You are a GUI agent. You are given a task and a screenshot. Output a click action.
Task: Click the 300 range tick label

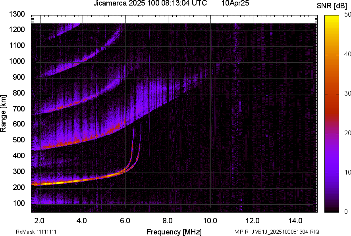pyautogui.click(x=19, y=172)
